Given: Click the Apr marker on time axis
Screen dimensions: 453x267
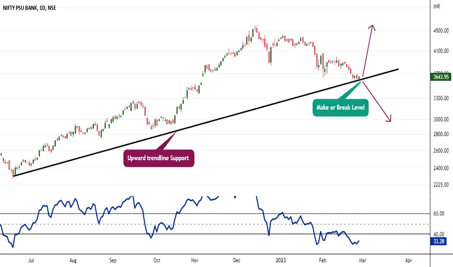Looking at the screenshot, I should coord(408,260).
